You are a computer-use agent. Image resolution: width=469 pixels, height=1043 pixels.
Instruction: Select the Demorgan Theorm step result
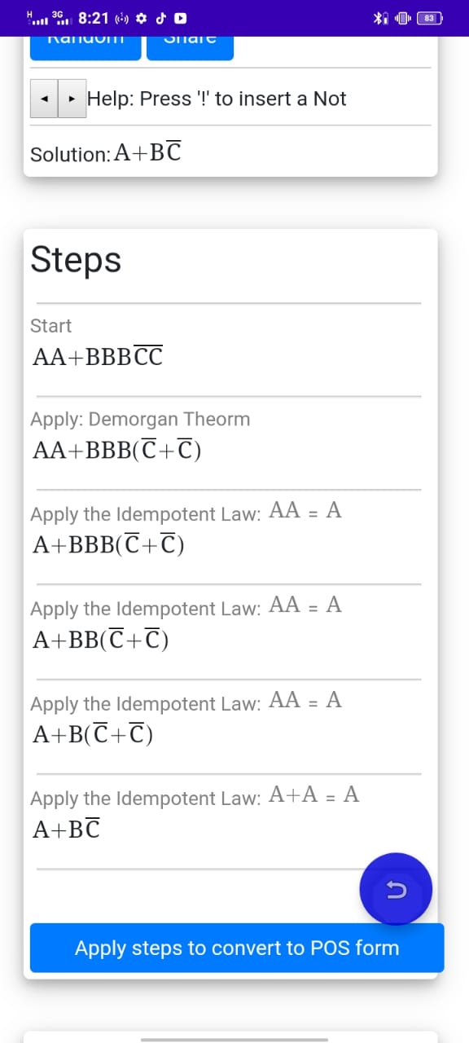116,450
